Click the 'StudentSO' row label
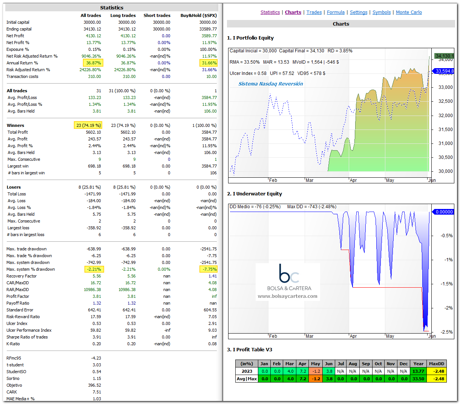 pos(16,372)
